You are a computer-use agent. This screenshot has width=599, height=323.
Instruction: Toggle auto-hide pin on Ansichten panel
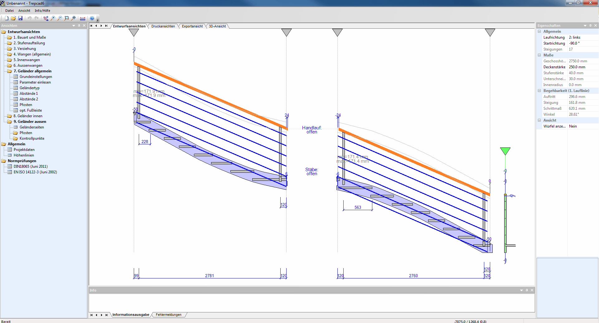[x=79, y=26]
